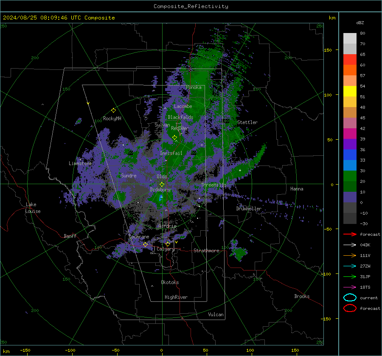Pick the green 20 dBZ legend swatch
The height and width of the screenshot is (356, 382).
point(350,176)
